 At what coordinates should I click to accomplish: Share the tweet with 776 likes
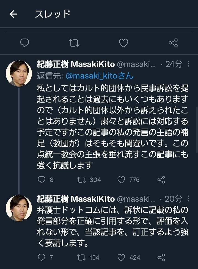click(161, 180)
